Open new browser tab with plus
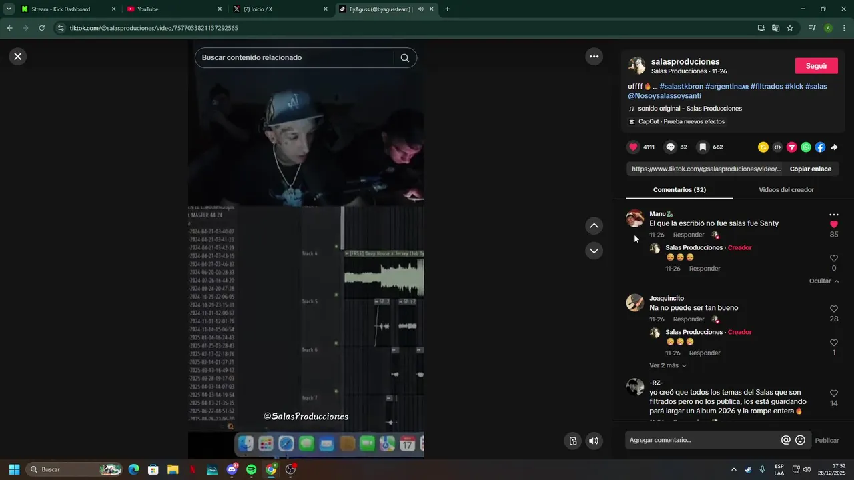This screenshot has width=854, height=480. click(x=447, y=9)
